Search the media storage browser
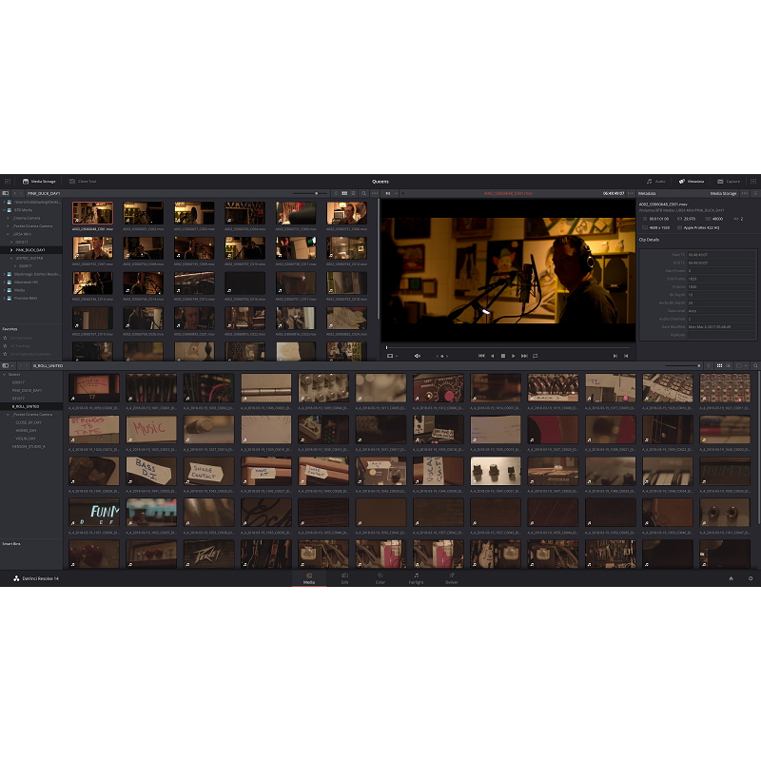The height and width of the screenshot is (761, 761). [363, 192]
